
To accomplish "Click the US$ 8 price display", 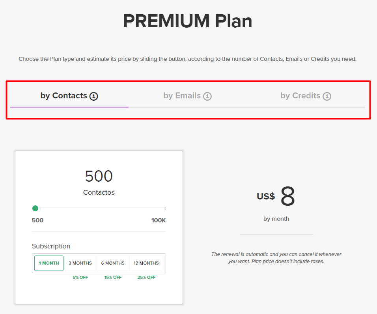I will point(276,196).
